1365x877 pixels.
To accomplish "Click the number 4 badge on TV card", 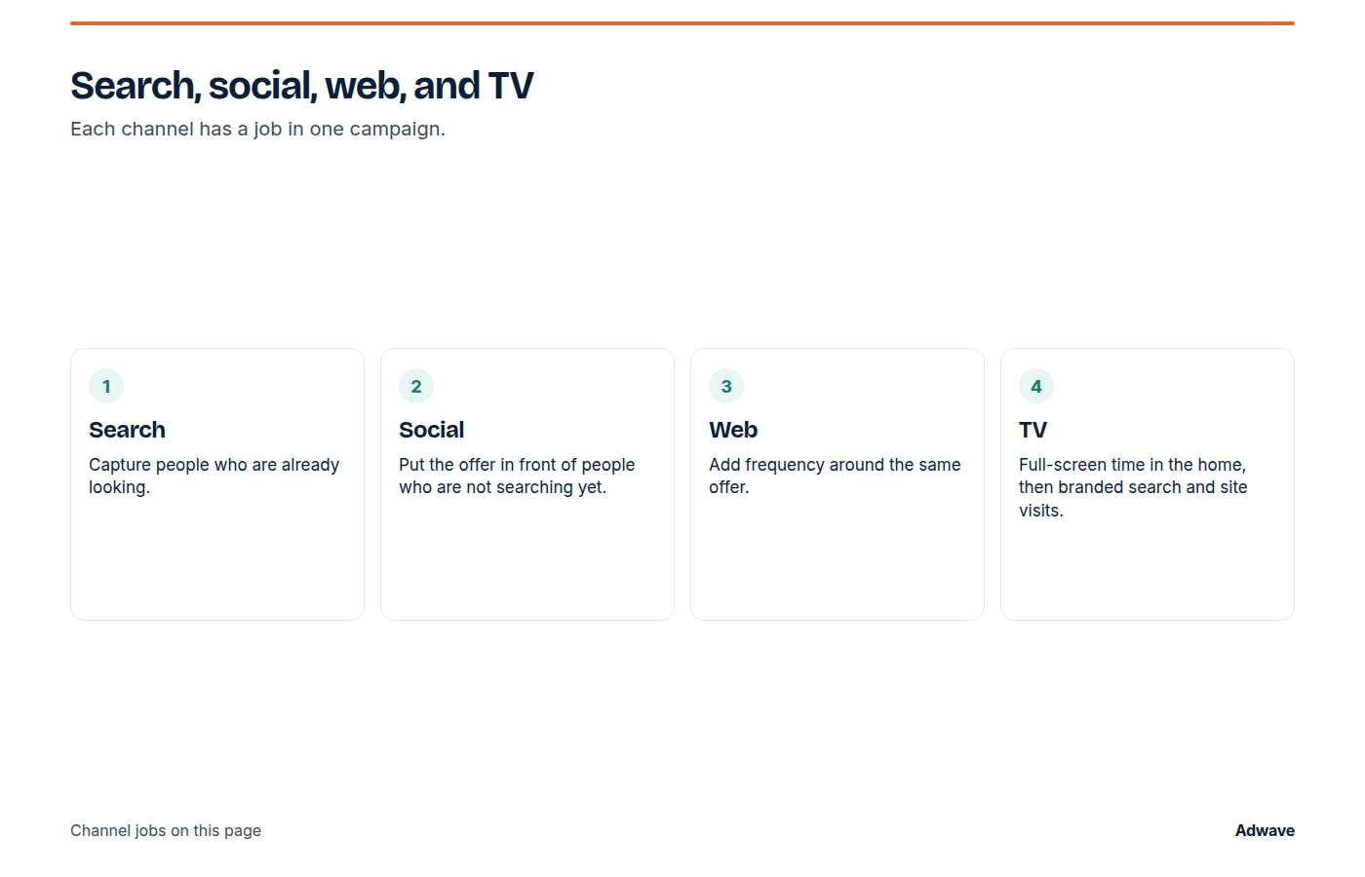I will pyautogui.click(x=1036, y=386).
